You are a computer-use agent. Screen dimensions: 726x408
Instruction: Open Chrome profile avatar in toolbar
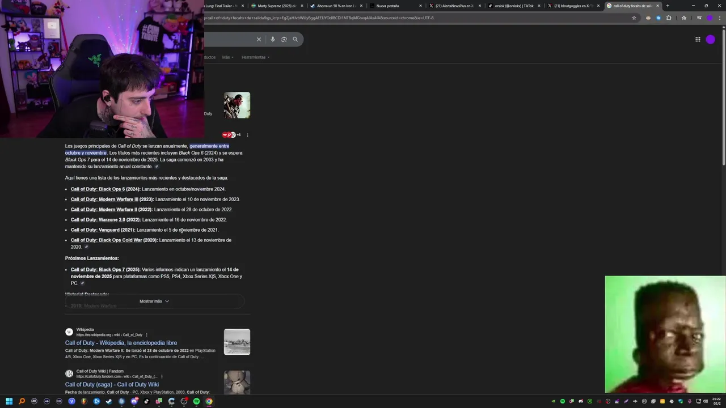click(x=710, y=18)
